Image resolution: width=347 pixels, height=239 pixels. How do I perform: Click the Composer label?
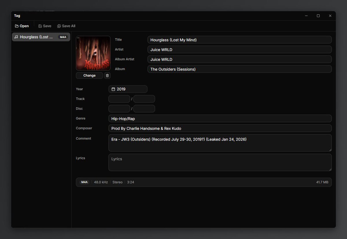click(x=84, y=128)
